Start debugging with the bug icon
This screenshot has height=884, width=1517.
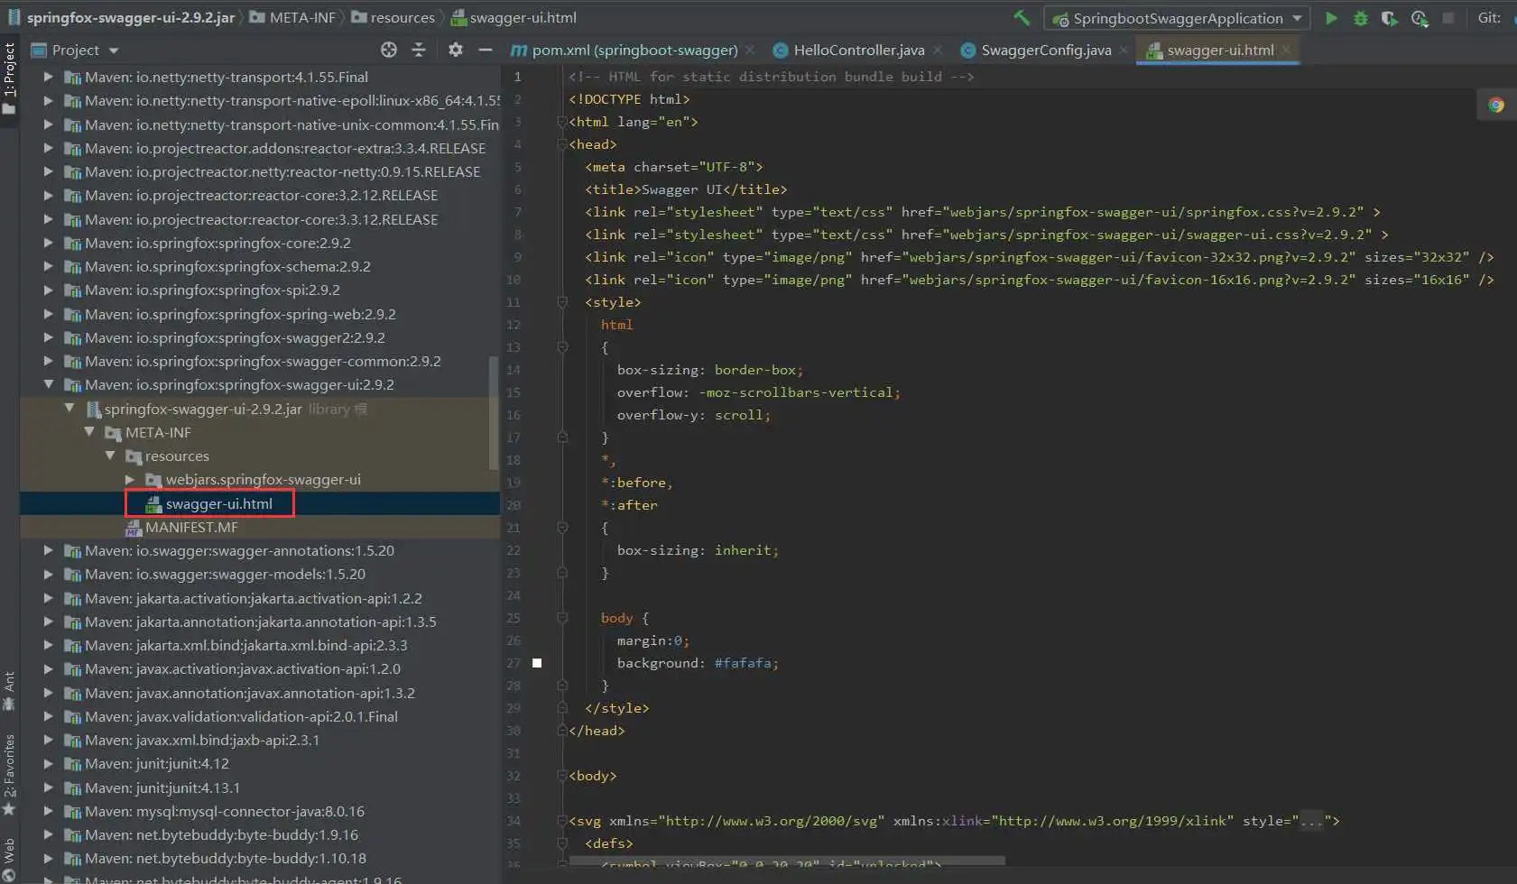(x=1360, y=18)
